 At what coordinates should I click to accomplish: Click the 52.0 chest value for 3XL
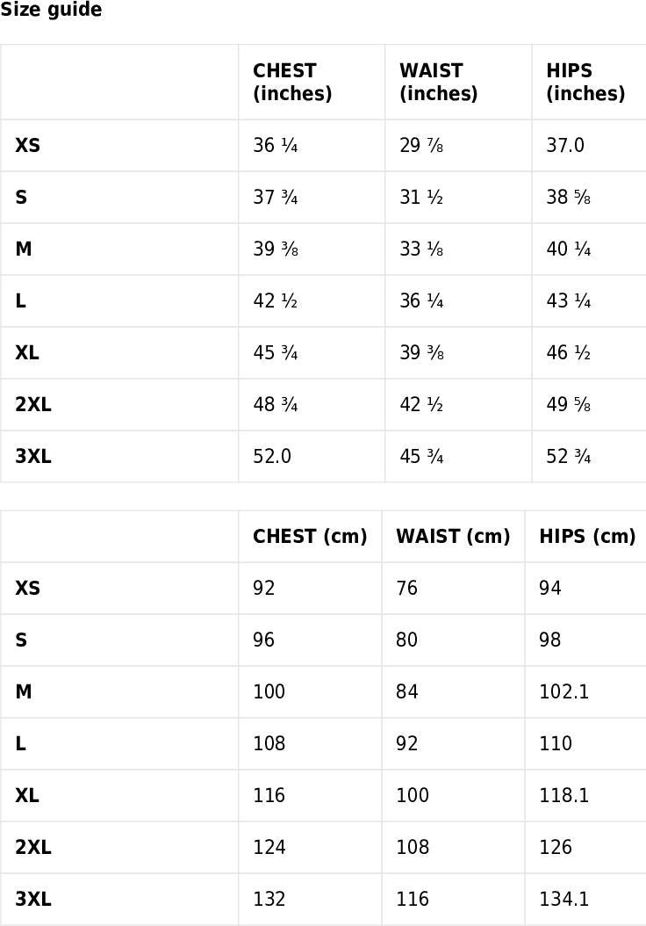(x=272, y=456)
